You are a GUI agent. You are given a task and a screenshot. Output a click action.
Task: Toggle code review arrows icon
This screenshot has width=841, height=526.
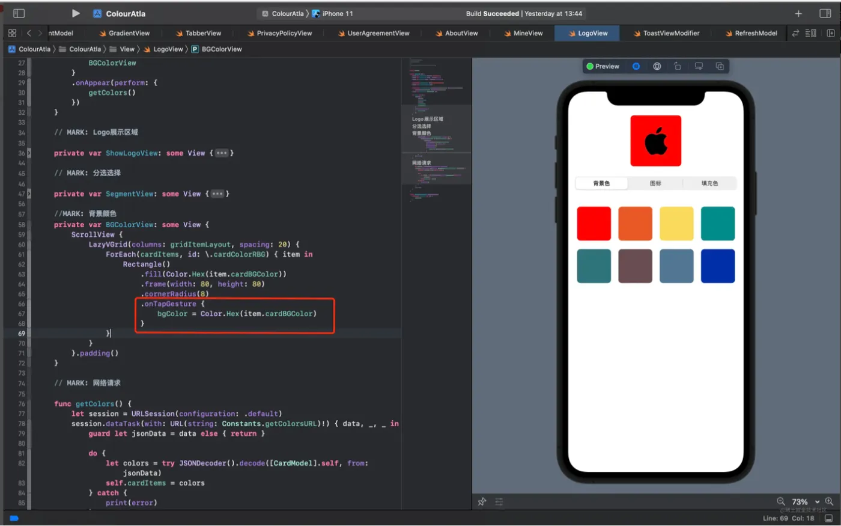pos(795,33)
